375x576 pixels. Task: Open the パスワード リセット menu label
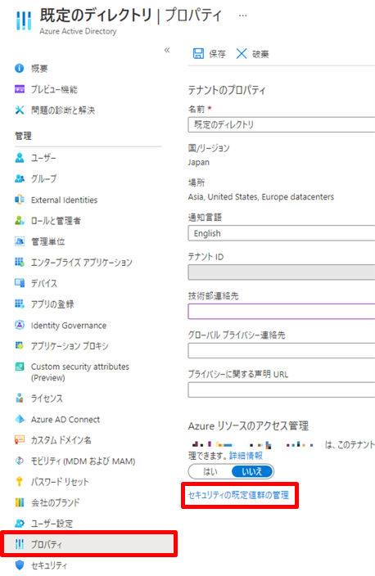60,482
